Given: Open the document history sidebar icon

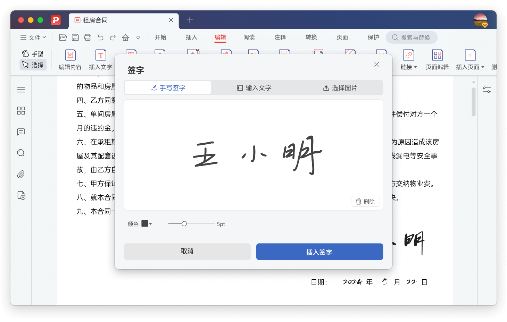Looking at the screenshot, I should (21, 195).
